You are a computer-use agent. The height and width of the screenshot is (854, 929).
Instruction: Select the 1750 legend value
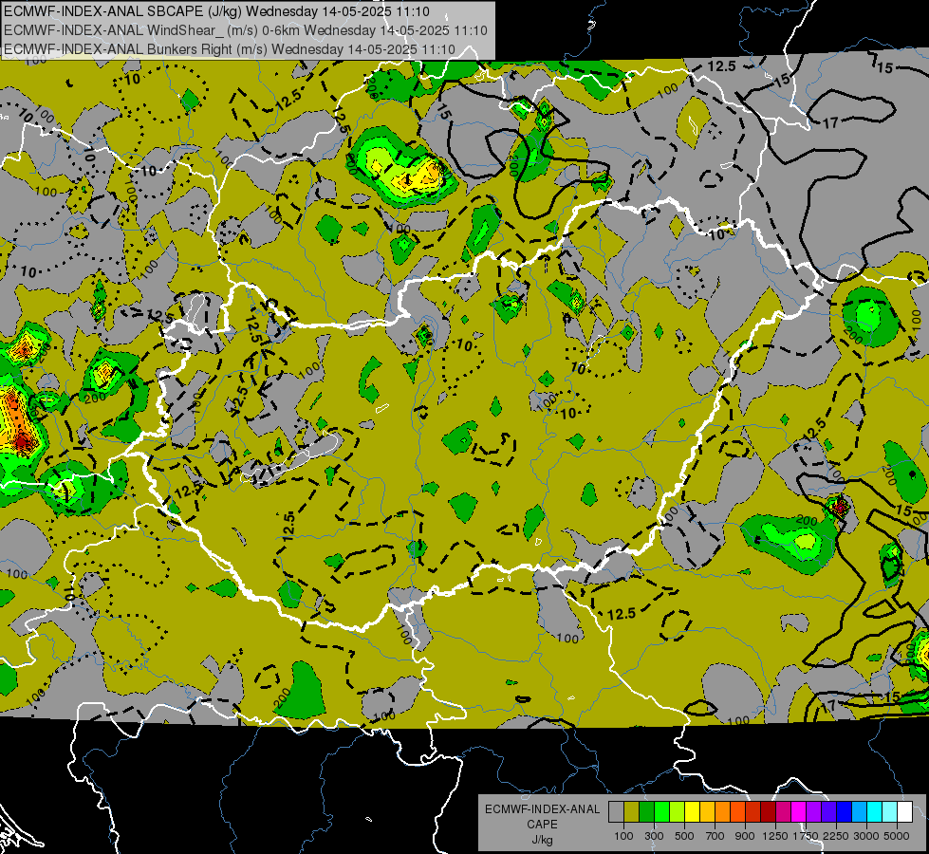[x=806, y=836]
